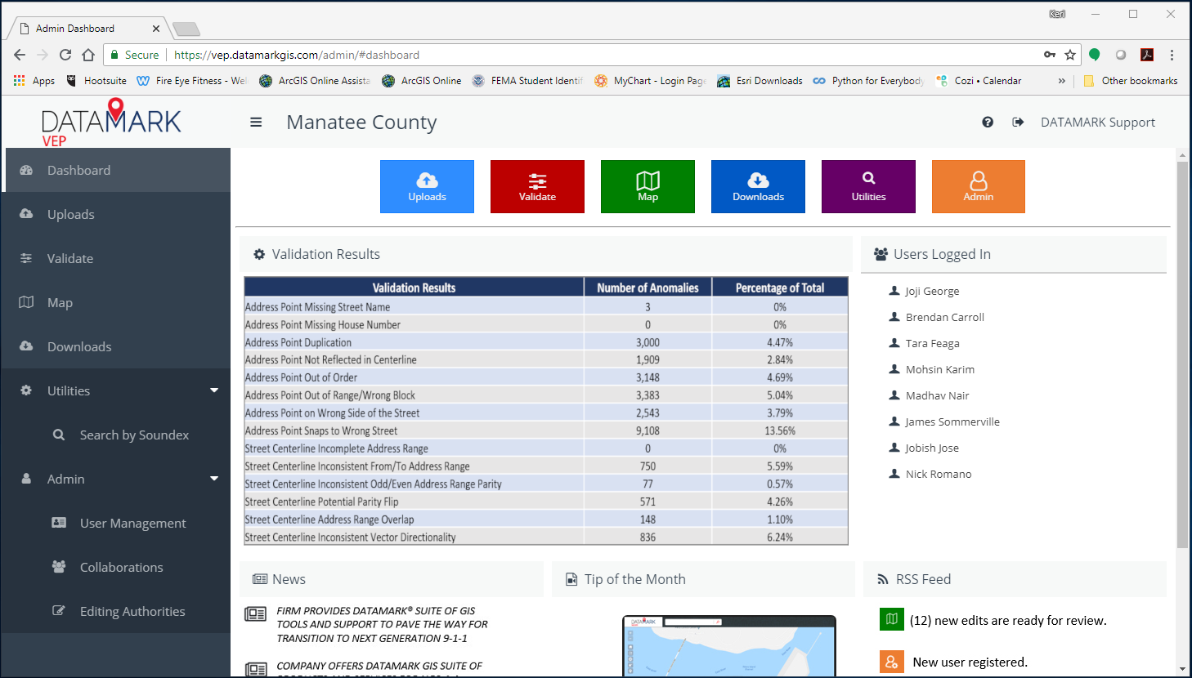Click the gear icon beside Validation Results
This screenshot has width=1192, height=678.
[x=259, y=254]
